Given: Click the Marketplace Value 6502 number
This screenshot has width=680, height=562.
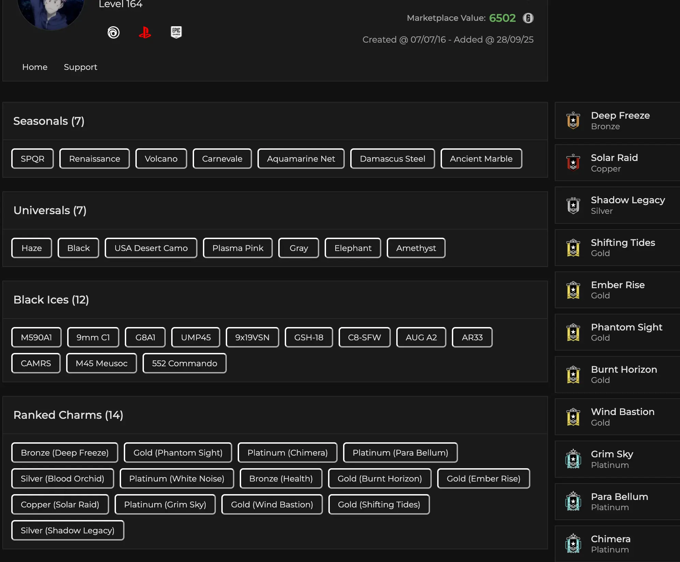Looking at the screenshot, I should (502, 18).
